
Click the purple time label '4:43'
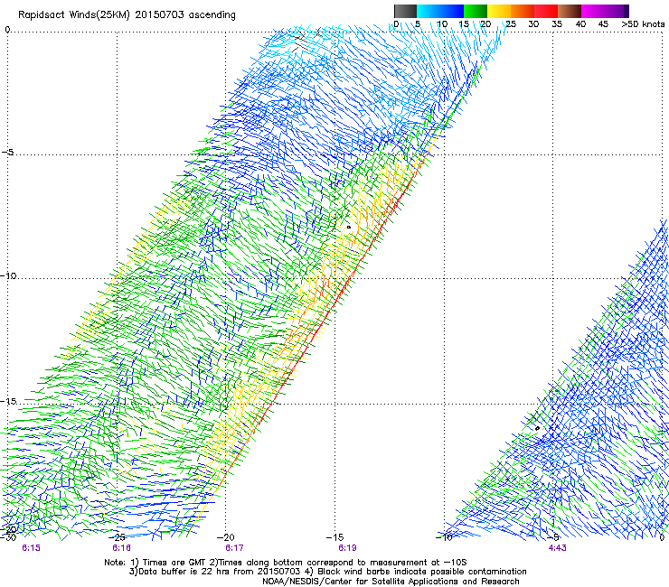557,548
